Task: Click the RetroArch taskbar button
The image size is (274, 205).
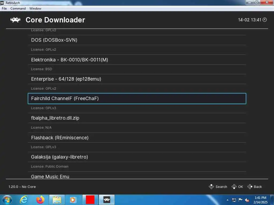Action: (x=107, y=200)
